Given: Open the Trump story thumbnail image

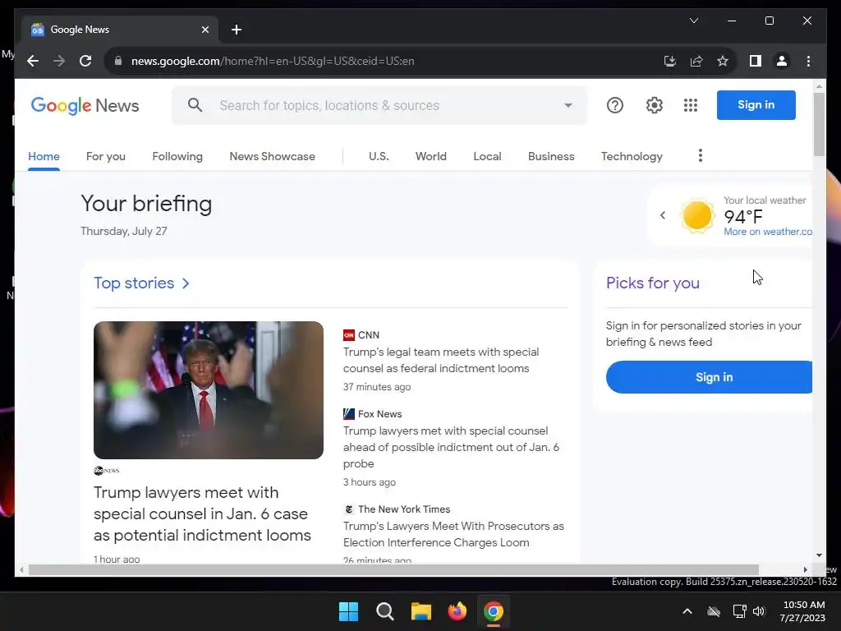Looking at the screenshot, I should coord(209,390).
